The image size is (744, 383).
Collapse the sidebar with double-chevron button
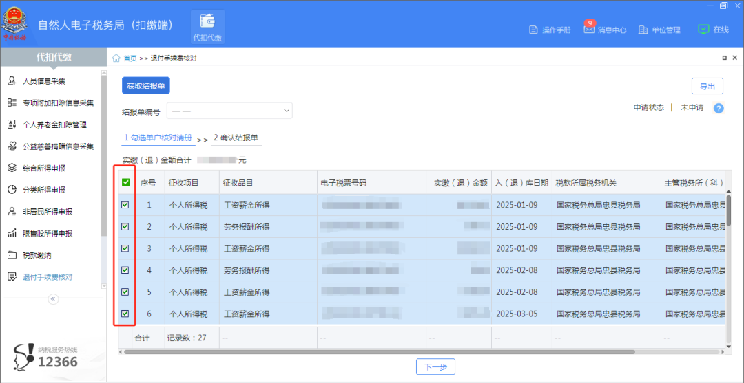(53, 298)
